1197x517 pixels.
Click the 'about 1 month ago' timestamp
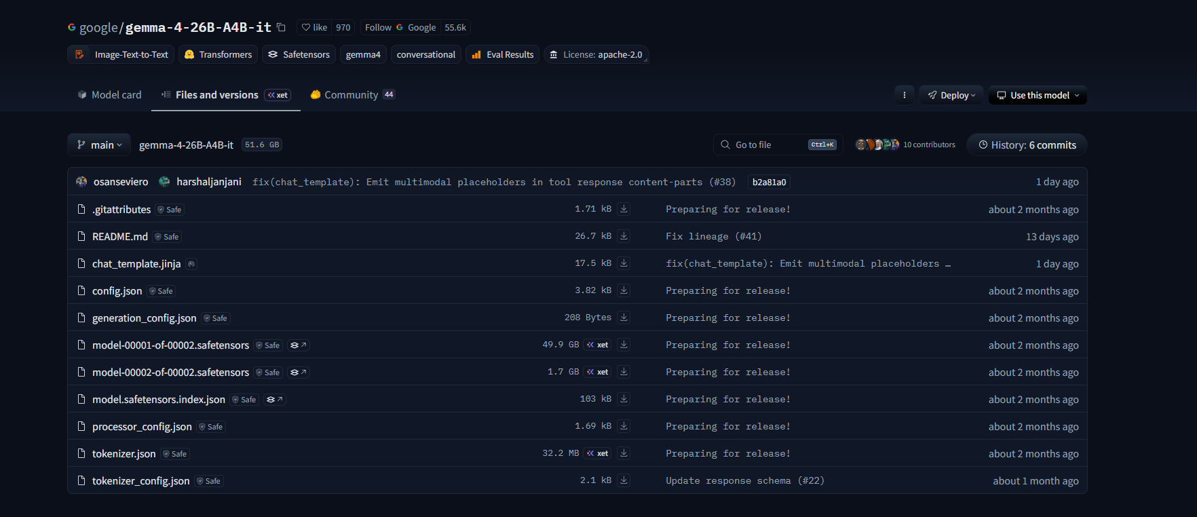pyautogui.click(x=1035, y=481)
